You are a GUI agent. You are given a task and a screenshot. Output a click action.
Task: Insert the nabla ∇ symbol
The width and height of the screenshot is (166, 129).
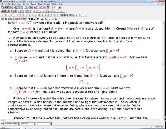click(x=20, y=15)
